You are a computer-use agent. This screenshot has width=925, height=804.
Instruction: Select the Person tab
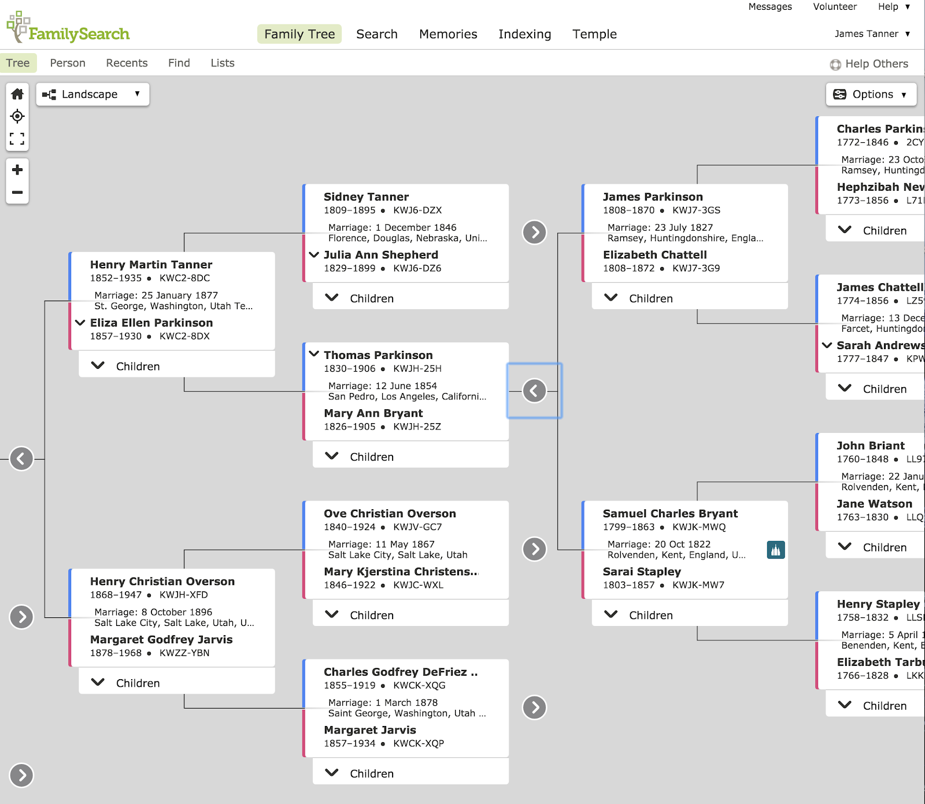68,63
